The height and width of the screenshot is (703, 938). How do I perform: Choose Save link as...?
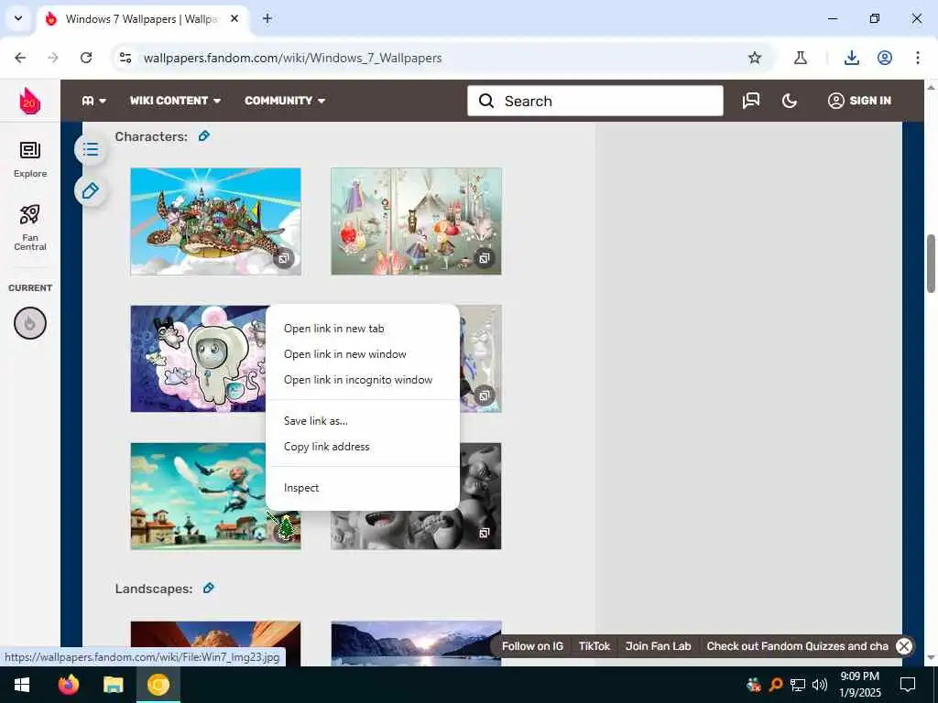(x=363, y=421)
